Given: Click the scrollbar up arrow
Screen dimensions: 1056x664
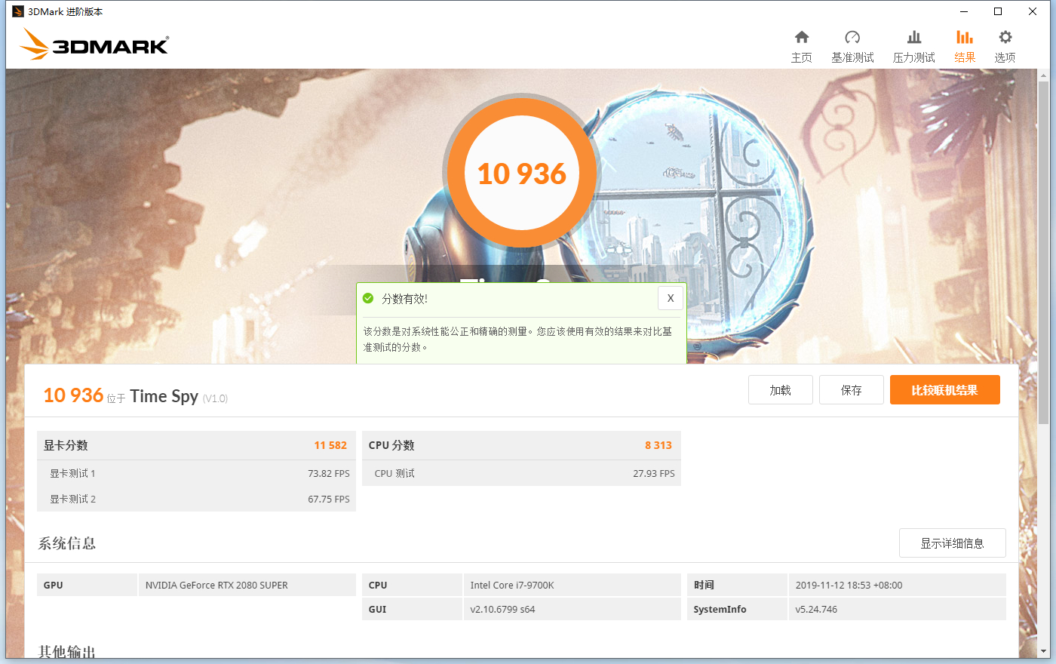Looking at the screenshot, I should click(x=1043, y=75).
